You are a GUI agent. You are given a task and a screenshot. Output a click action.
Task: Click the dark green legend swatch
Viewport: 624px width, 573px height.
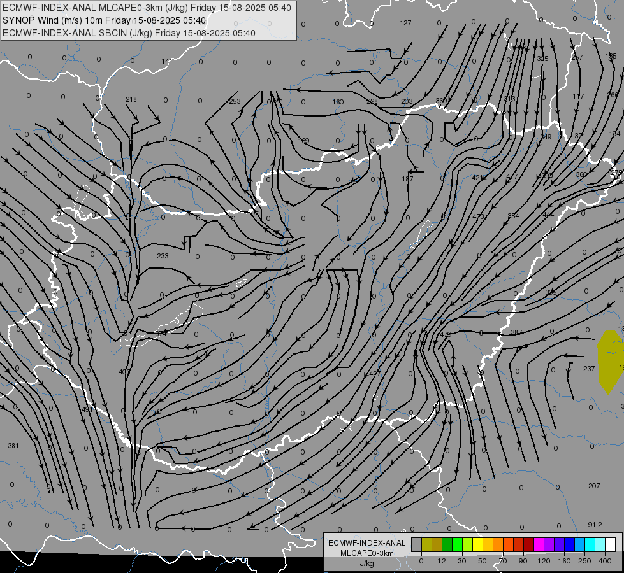point(447,545)
